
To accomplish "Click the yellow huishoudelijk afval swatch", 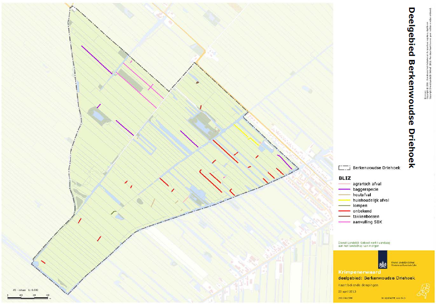I will [344, 201].
